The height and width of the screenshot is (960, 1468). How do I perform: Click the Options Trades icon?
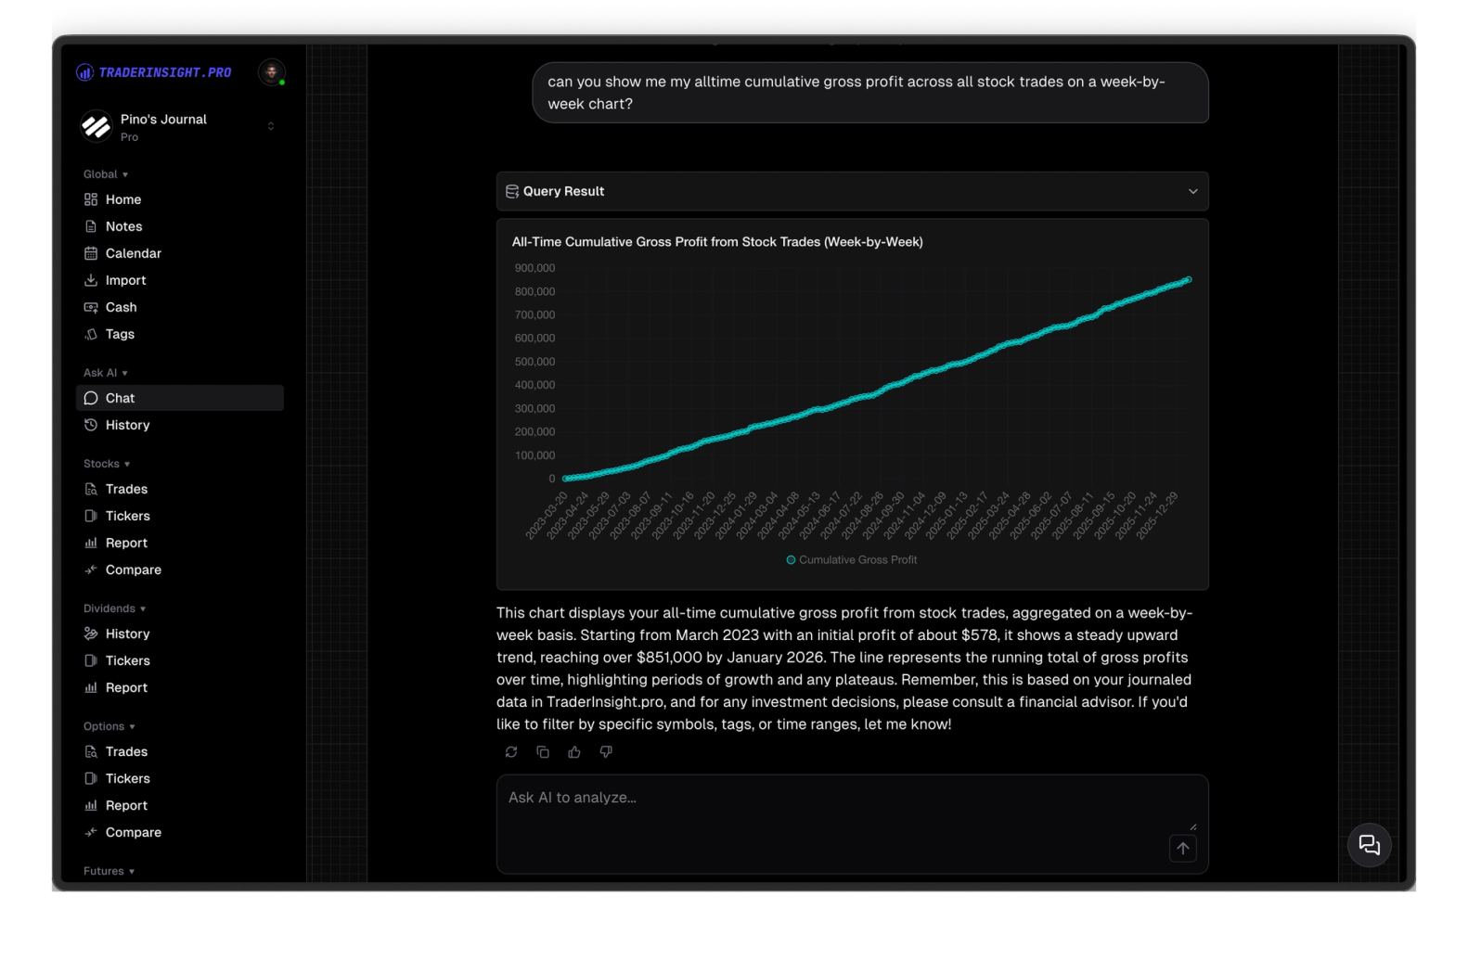point(91,751)
